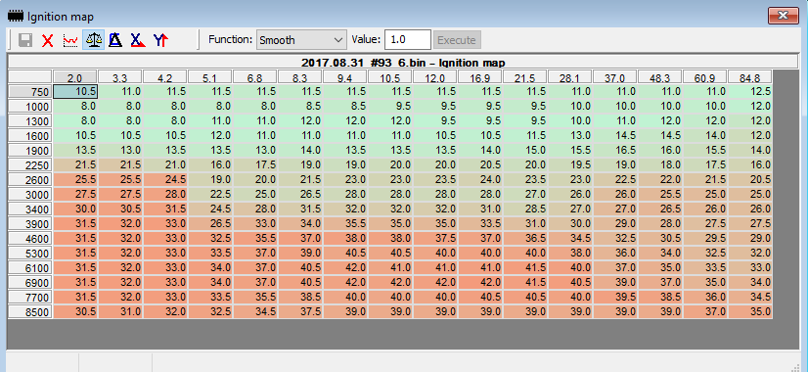
Task: Click the Ignition map window icon in the title bar
Action: pyautogui.click(x=16, y=16)
